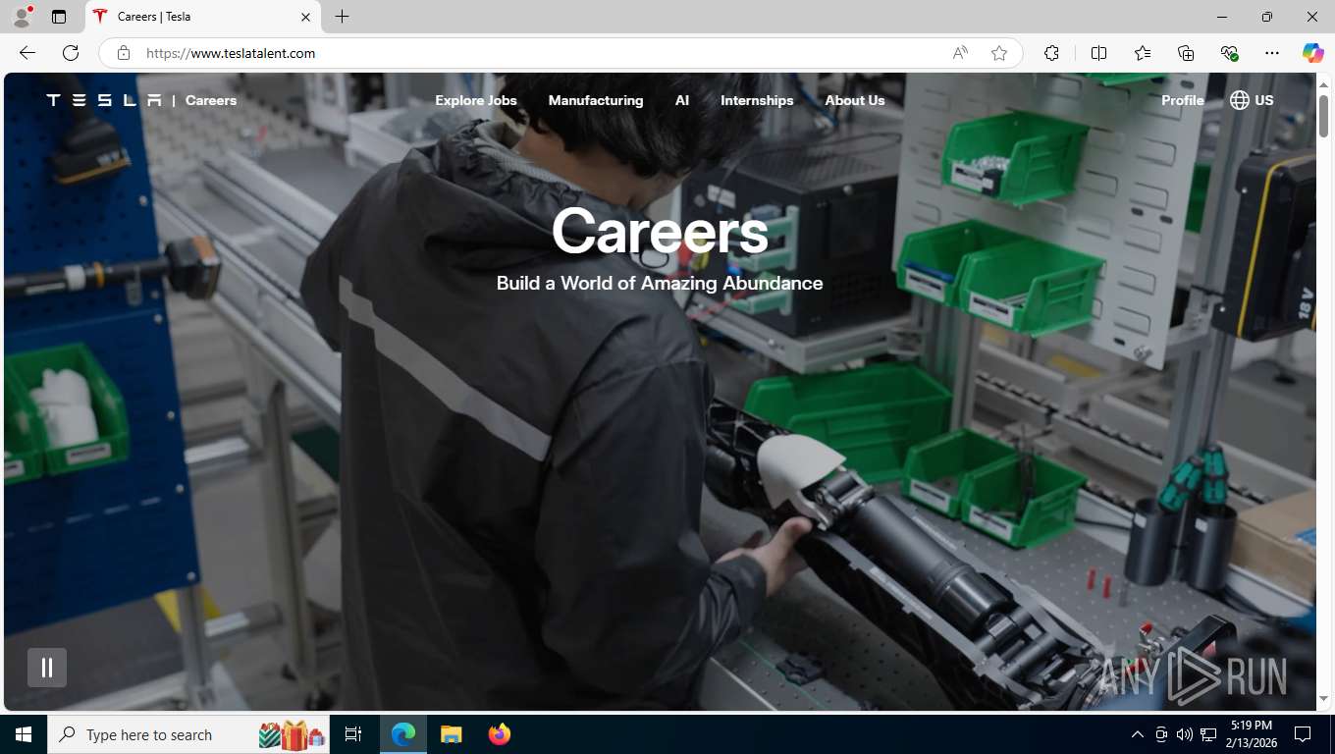Viewport: 1335px width, 754px height.
Task: Open the AI navigation item
Action: click(682, 100)
